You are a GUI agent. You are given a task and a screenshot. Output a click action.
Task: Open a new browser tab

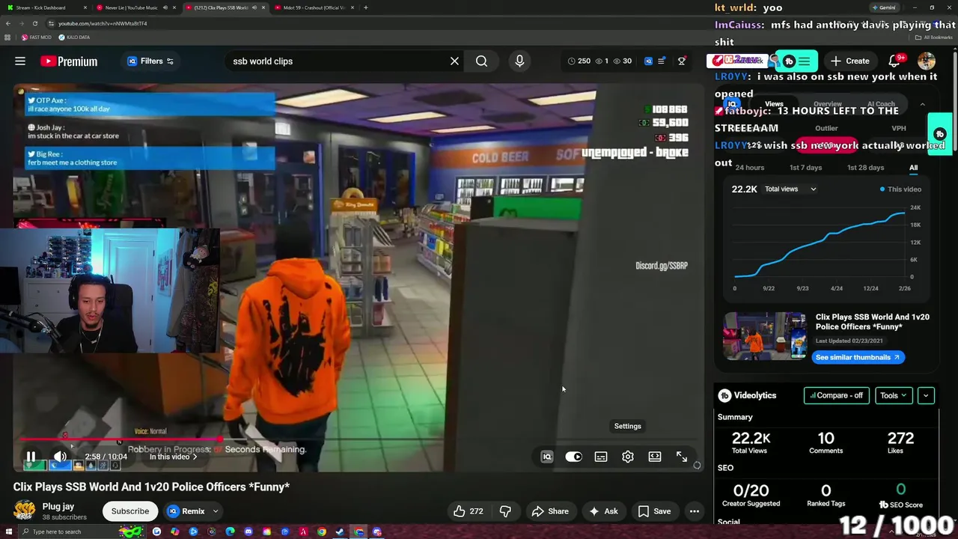pos(365,7)
